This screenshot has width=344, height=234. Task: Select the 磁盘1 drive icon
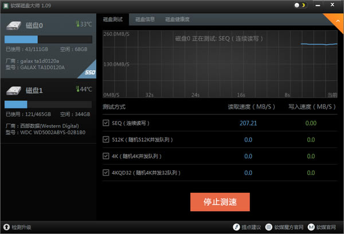(14, 91)
